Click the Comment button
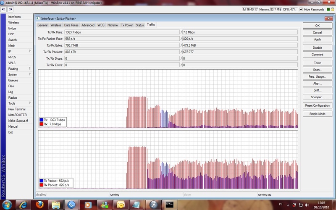 pos(318,55)
